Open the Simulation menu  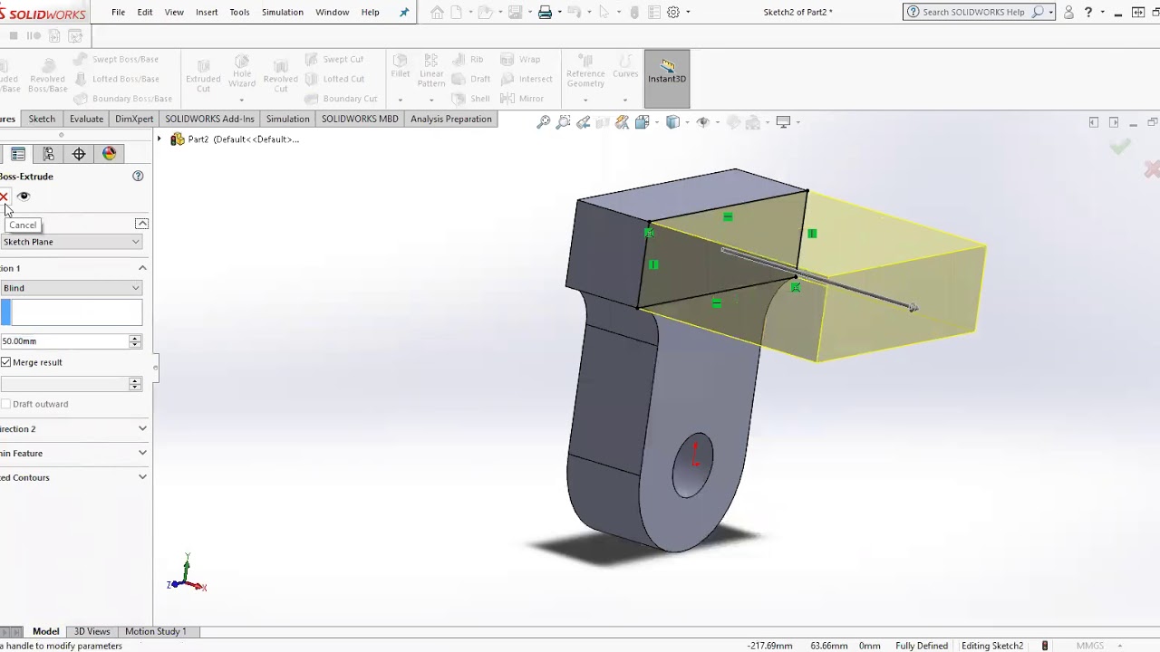283,12
